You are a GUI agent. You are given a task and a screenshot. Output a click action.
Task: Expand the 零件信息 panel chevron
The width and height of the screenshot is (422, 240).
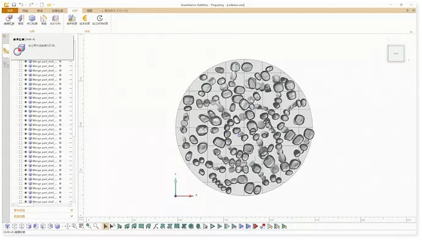coord(72,210)
